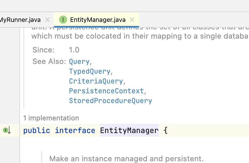
Task: Navigate to the CriteriaQuery link
Action: pyautogui.click(x=96, y=81)
